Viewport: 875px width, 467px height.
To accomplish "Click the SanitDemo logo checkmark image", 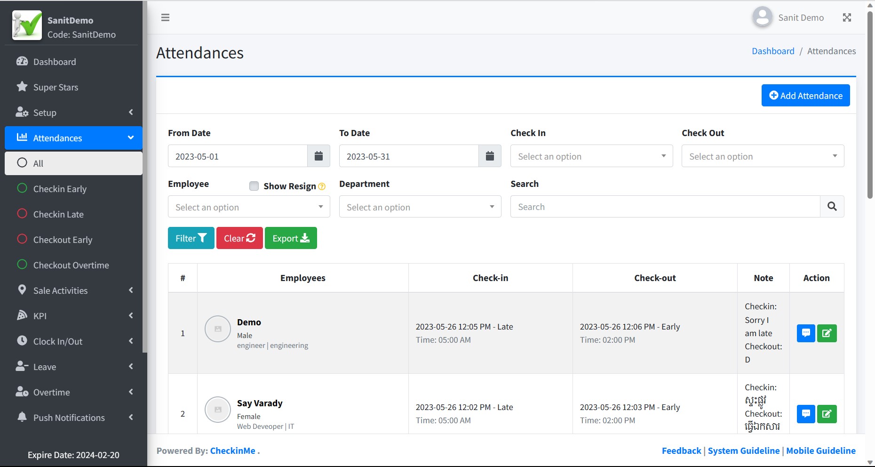I will coord(27,25).
